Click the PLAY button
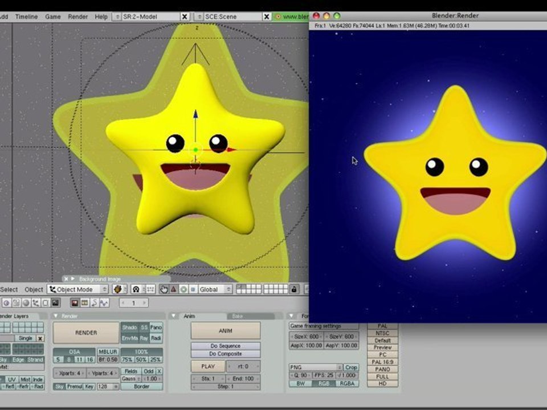The height and width of the screenshot is (410, 547). pos(208,366)
